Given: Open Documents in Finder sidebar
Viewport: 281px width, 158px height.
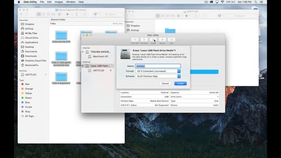Looking at the screenshot, I should pos(31,51).
